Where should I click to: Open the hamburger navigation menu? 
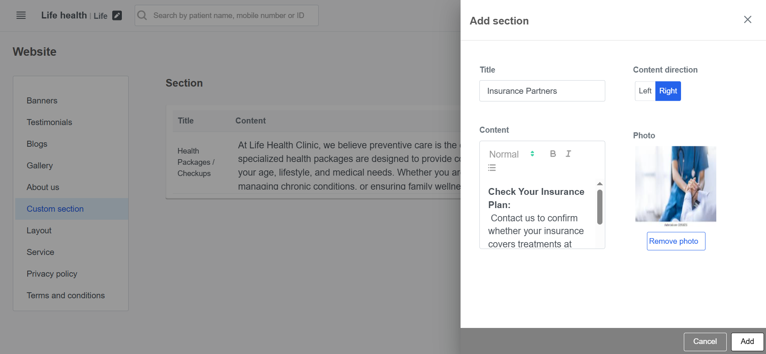pos(20,15)
